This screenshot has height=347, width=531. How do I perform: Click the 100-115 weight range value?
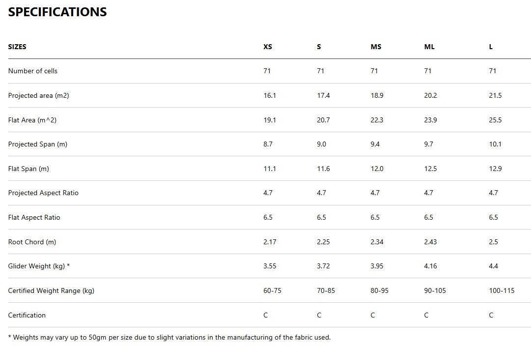click(x=502, y=290)
